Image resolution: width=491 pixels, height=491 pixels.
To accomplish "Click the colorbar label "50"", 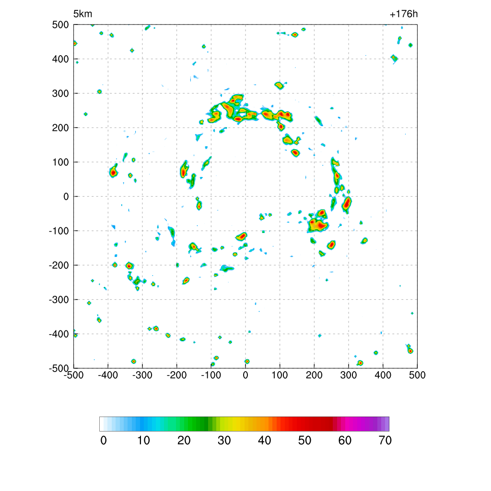I will point(304,441).
